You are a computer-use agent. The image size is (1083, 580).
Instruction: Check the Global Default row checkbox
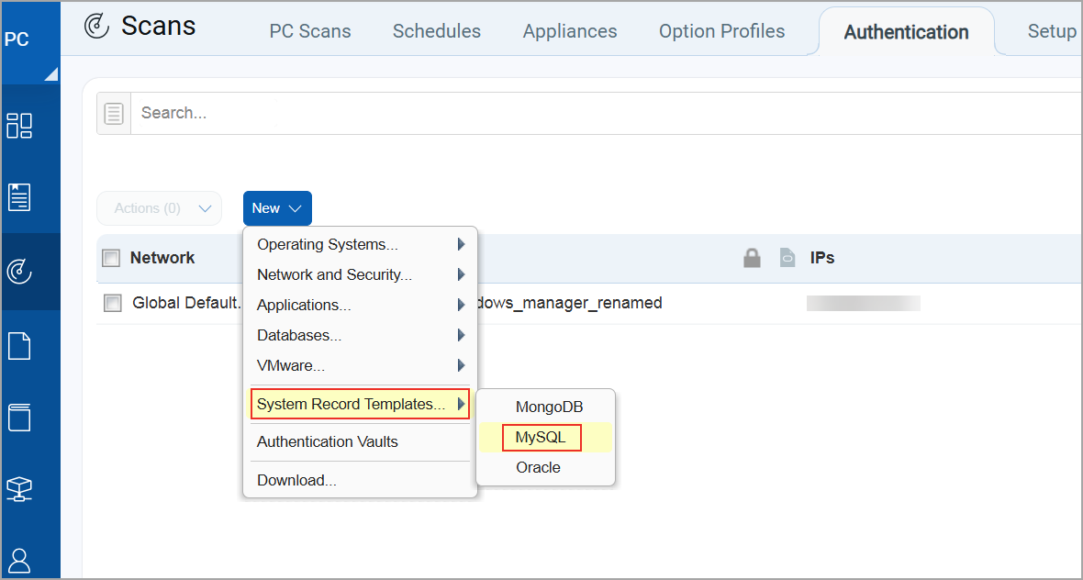tap(113, 303)
